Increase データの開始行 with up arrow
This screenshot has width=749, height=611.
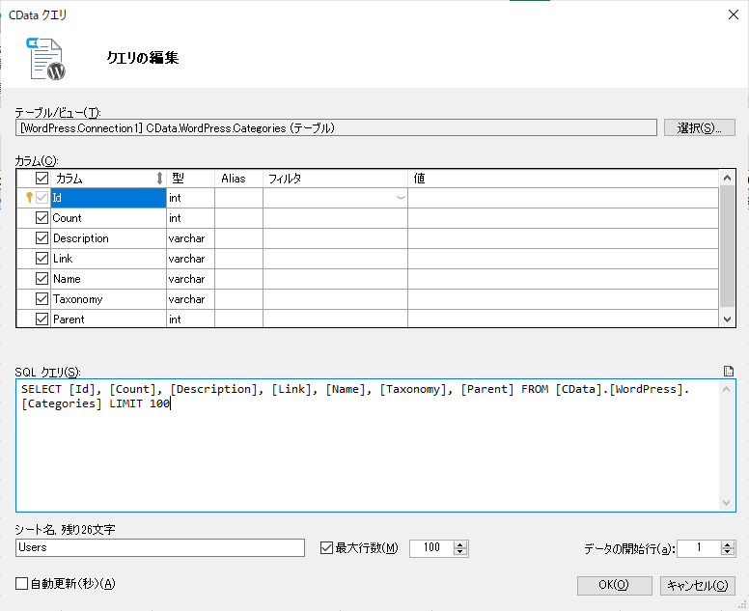(728, 544)
